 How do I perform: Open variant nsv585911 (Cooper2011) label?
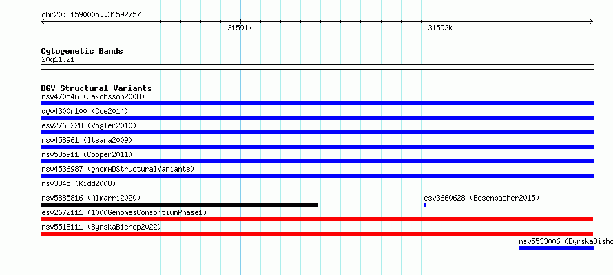pyautogui.click(x=87, y=154)
